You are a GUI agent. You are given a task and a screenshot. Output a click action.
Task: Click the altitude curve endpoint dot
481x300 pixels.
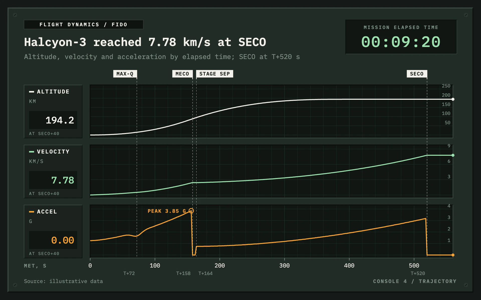(453, 99)
